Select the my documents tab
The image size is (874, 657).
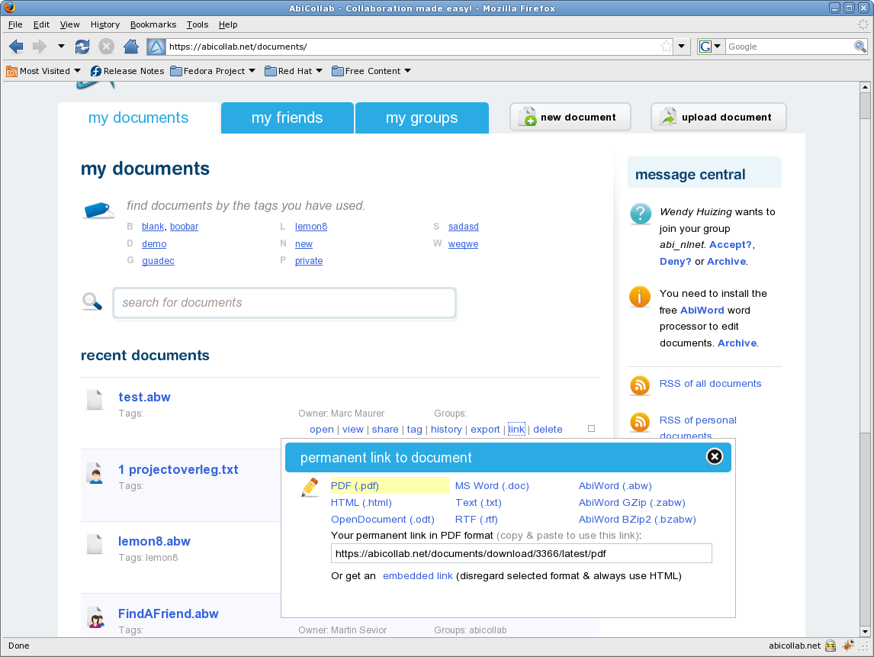pos(139,118)
